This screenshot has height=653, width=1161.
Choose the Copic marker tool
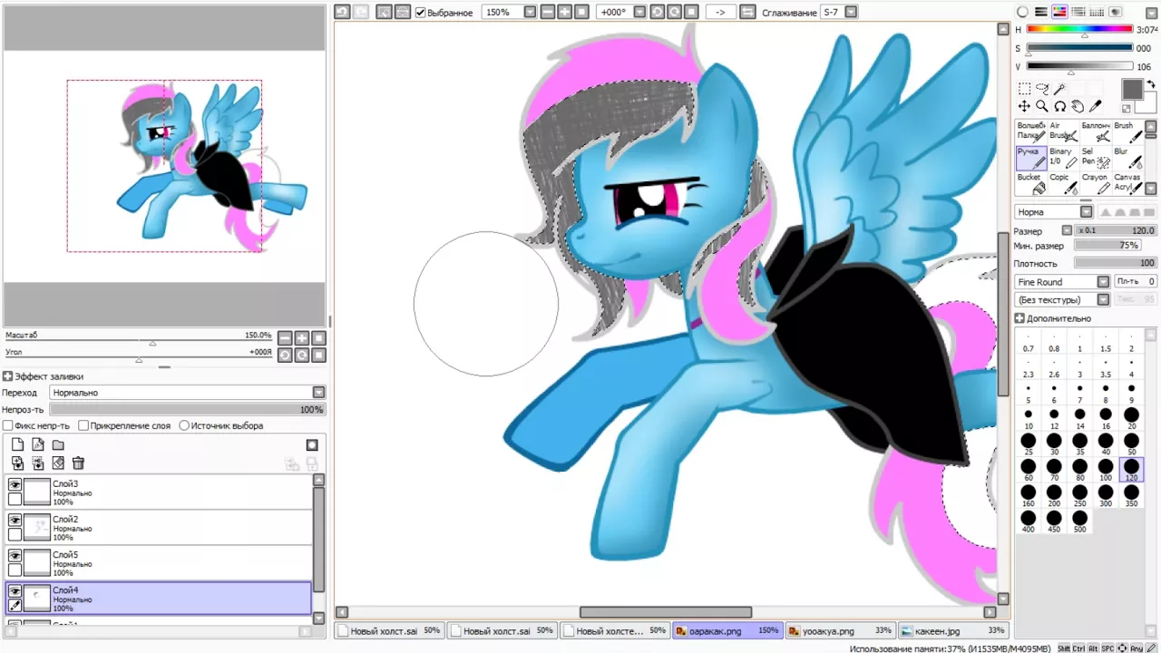[x=1063, y=184]
